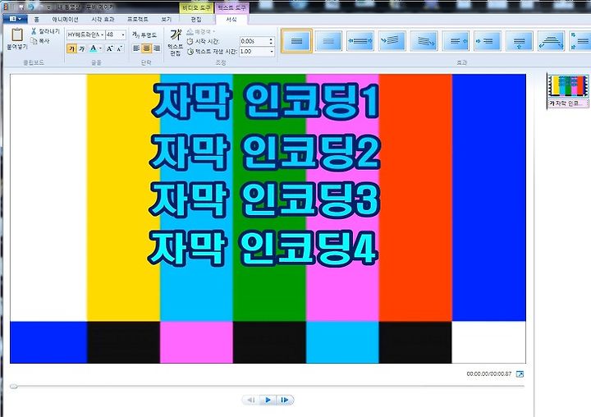This screenshot has height=417, width=591.
Task: Click the preview seek bar handle
Action: click(x=14, y=386)
